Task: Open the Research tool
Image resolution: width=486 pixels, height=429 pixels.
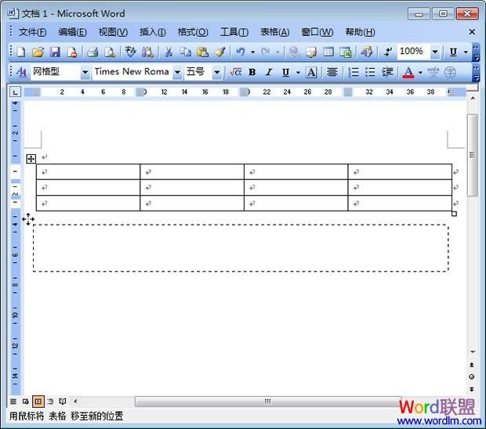Action: click(147, 52)
